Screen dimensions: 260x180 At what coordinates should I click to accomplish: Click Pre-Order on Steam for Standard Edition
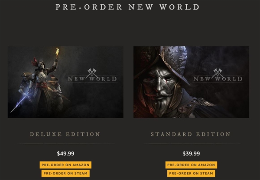191,174
